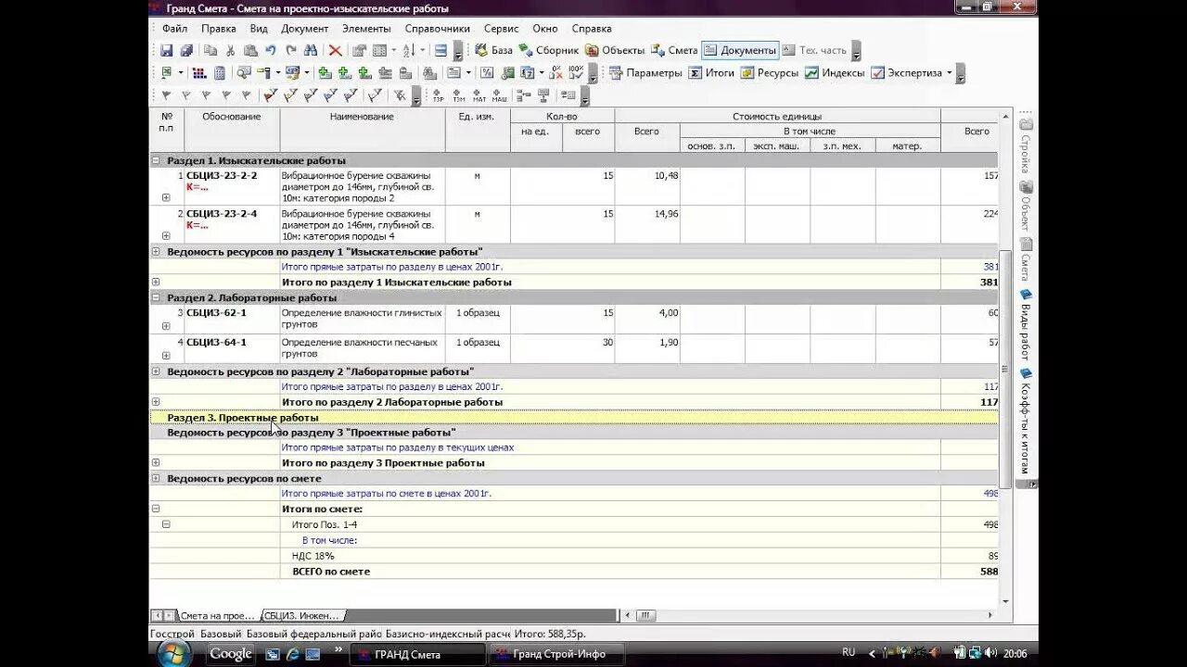Image resolution: width=1187 pixels, height=667 pixels.
Task: Open the sort (A-Z) dropdown arrow
Action: point(421,51)
